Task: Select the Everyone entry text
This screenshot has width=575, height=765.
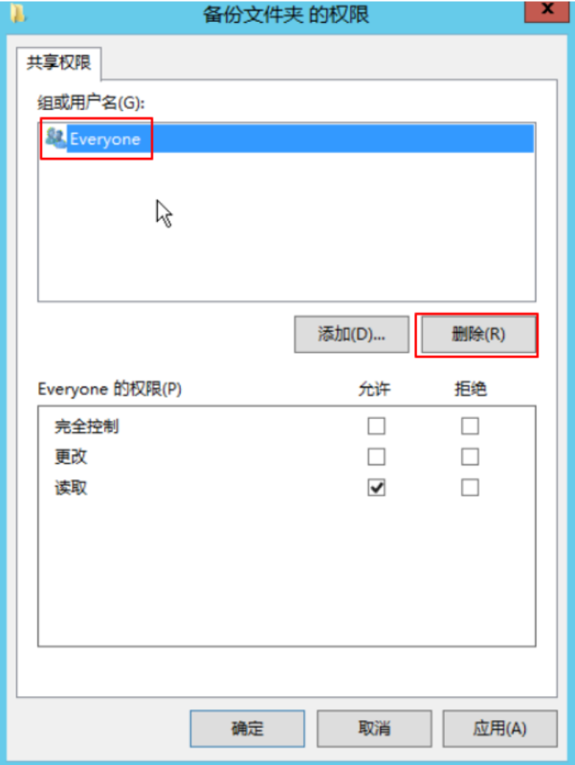Action: 105,139
